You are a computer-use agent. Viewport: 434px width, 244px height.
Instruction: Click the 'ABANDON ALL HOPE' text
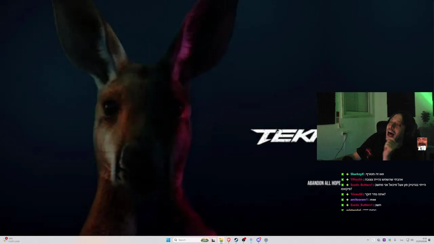324,183
